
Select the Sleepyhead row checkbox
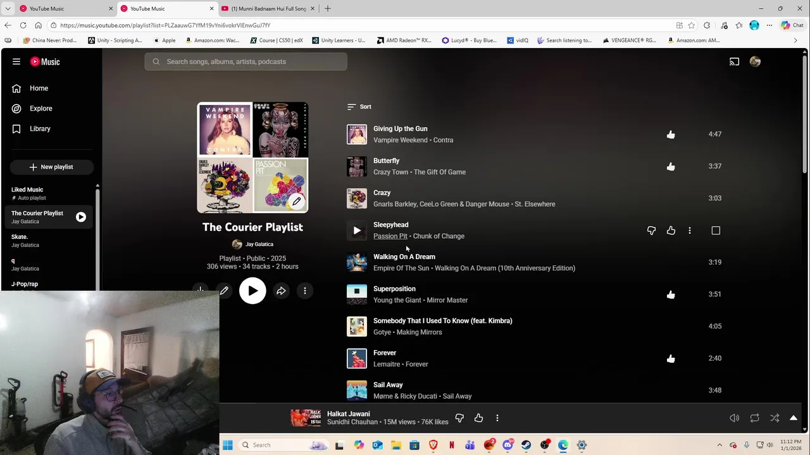[716, 231]
